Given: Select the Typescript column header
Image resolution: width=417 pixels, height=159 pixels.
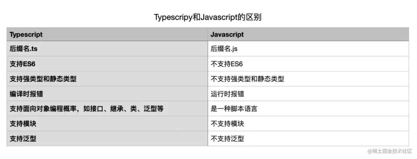Looking at the screenshot, I should click(107, 35).
